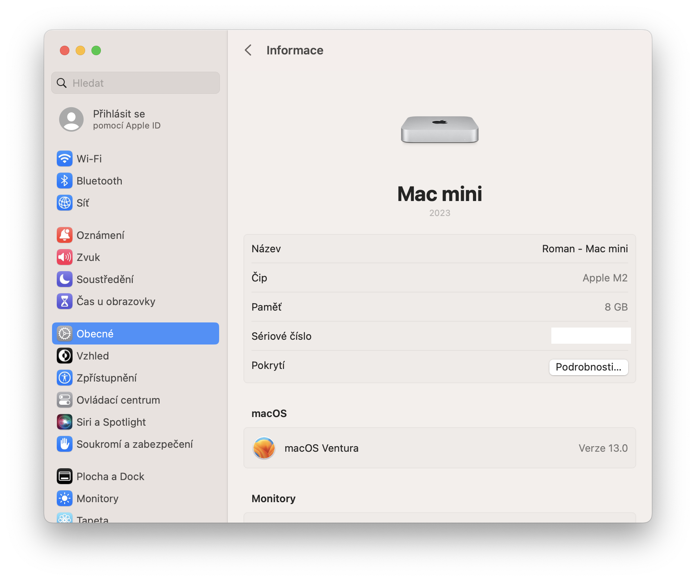Click the Soustředění moon icon

coord(65,279)
